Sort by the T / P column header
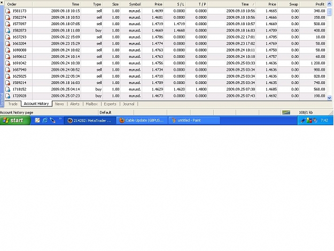 [x=197, y=4]
